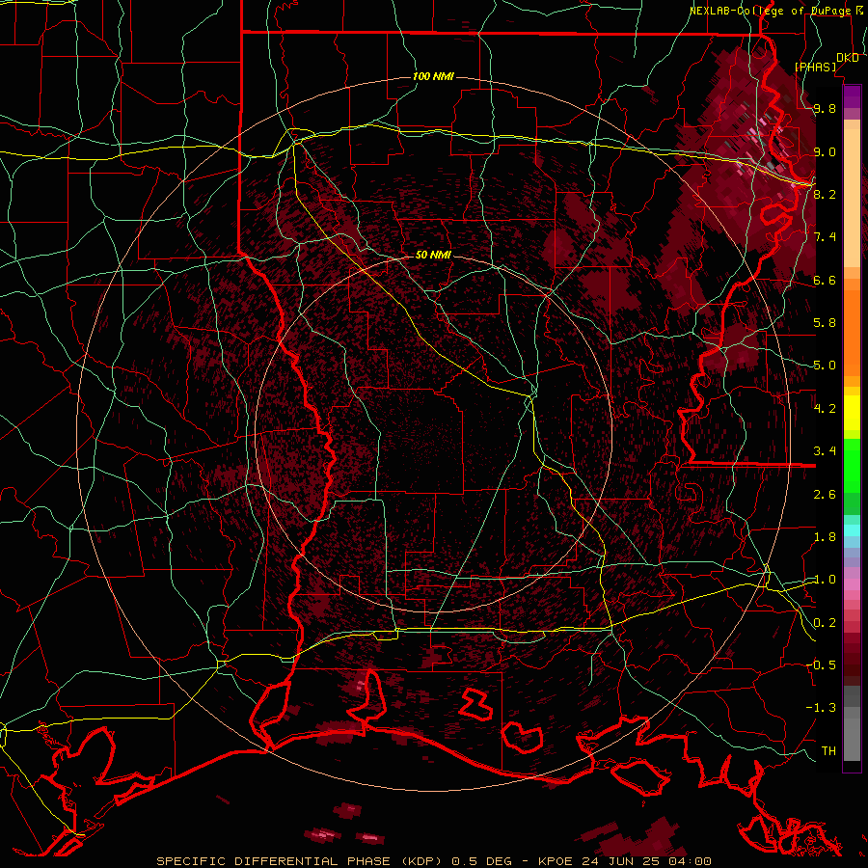868x868 pixels.
Task: Click the 4.2 value on color scale
Action: tap(825, 409)
